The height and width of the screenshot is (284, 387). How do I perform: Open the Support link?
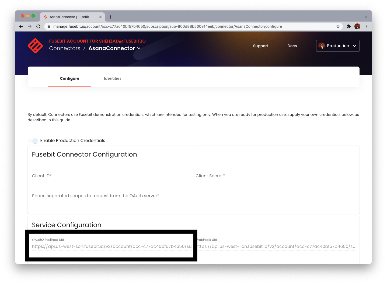point(260,46)
